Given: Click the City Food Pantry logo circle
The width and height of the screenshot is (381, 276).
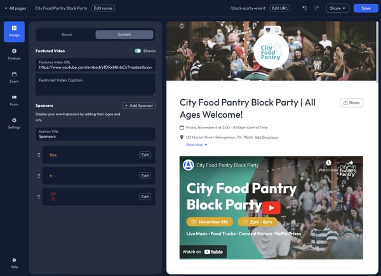Looking at the screenshot, I should [x=271, y=52].
